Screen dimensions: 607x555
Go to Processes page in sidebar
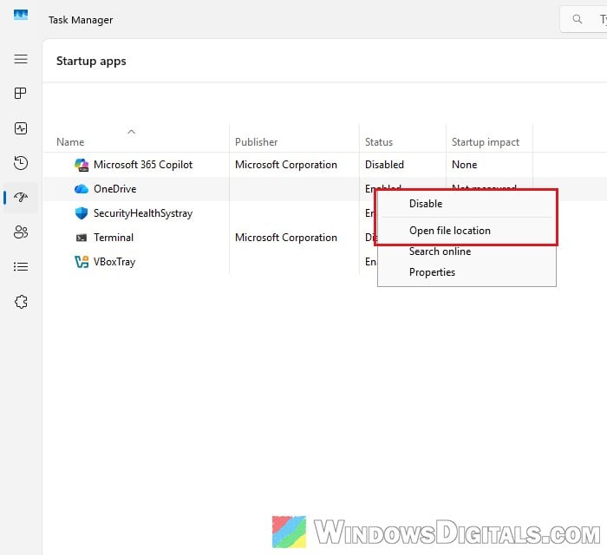[x=21, y=94]
